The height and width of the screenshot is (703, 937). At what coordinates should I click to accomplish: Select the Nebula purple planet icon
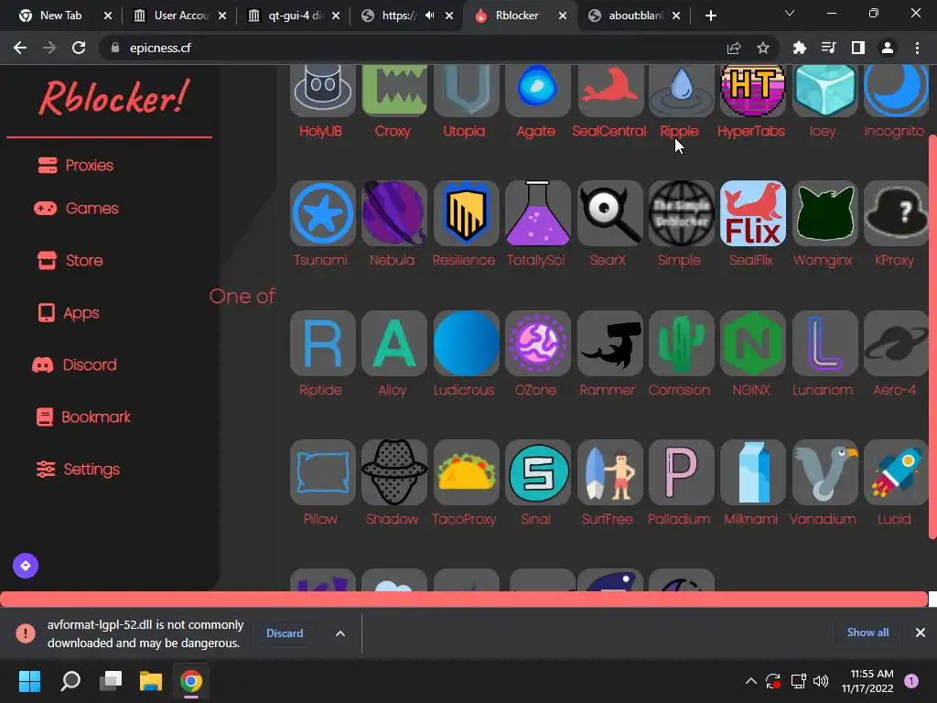point(394,213)
